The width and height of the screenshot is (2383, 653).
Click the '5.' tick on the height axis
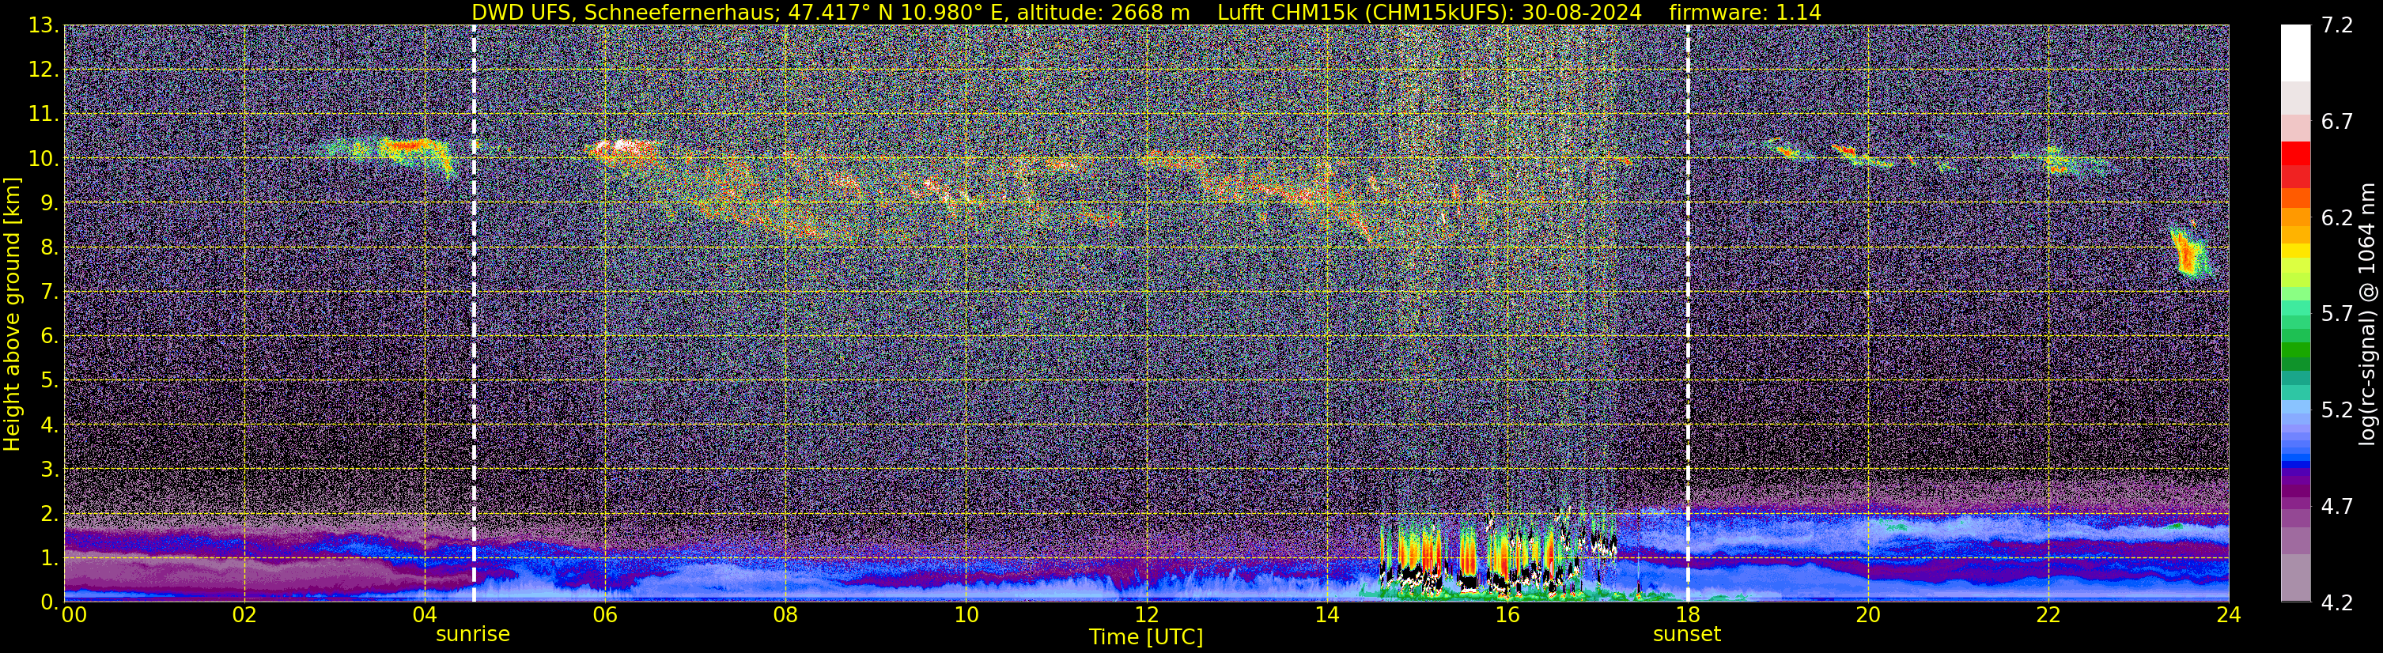48,381
